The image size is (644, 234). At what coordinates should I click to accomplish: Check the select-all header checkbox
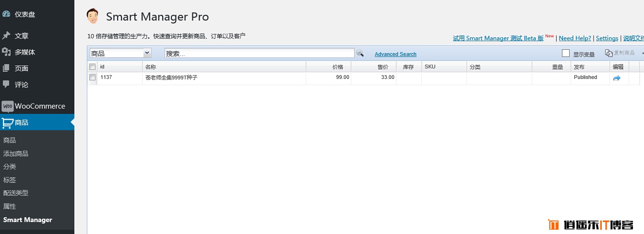(x=93, y=67)
